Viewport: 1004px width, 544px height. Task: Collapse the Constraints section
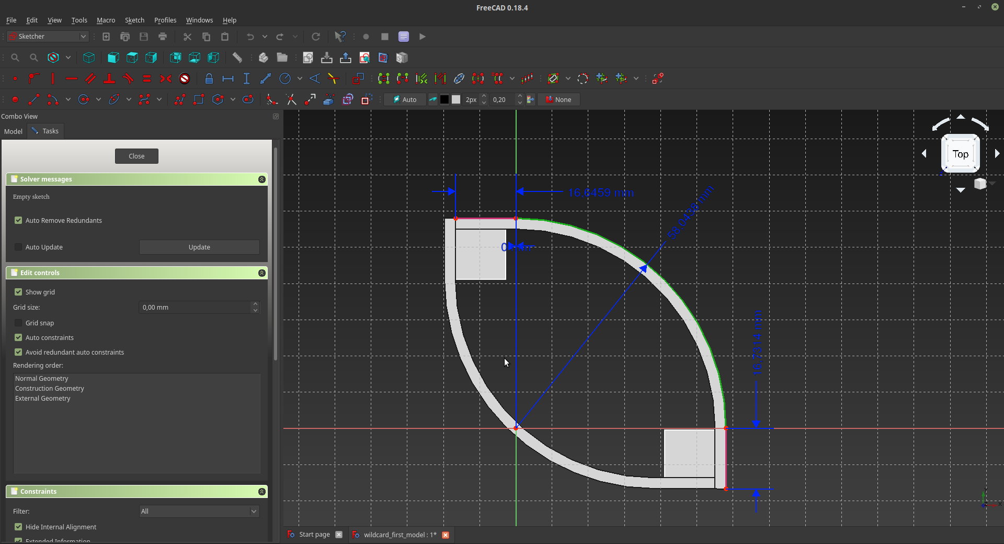pos(262,491)
